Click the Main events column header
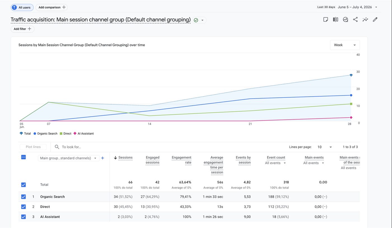Screen dimensions: 392x228 314,158
